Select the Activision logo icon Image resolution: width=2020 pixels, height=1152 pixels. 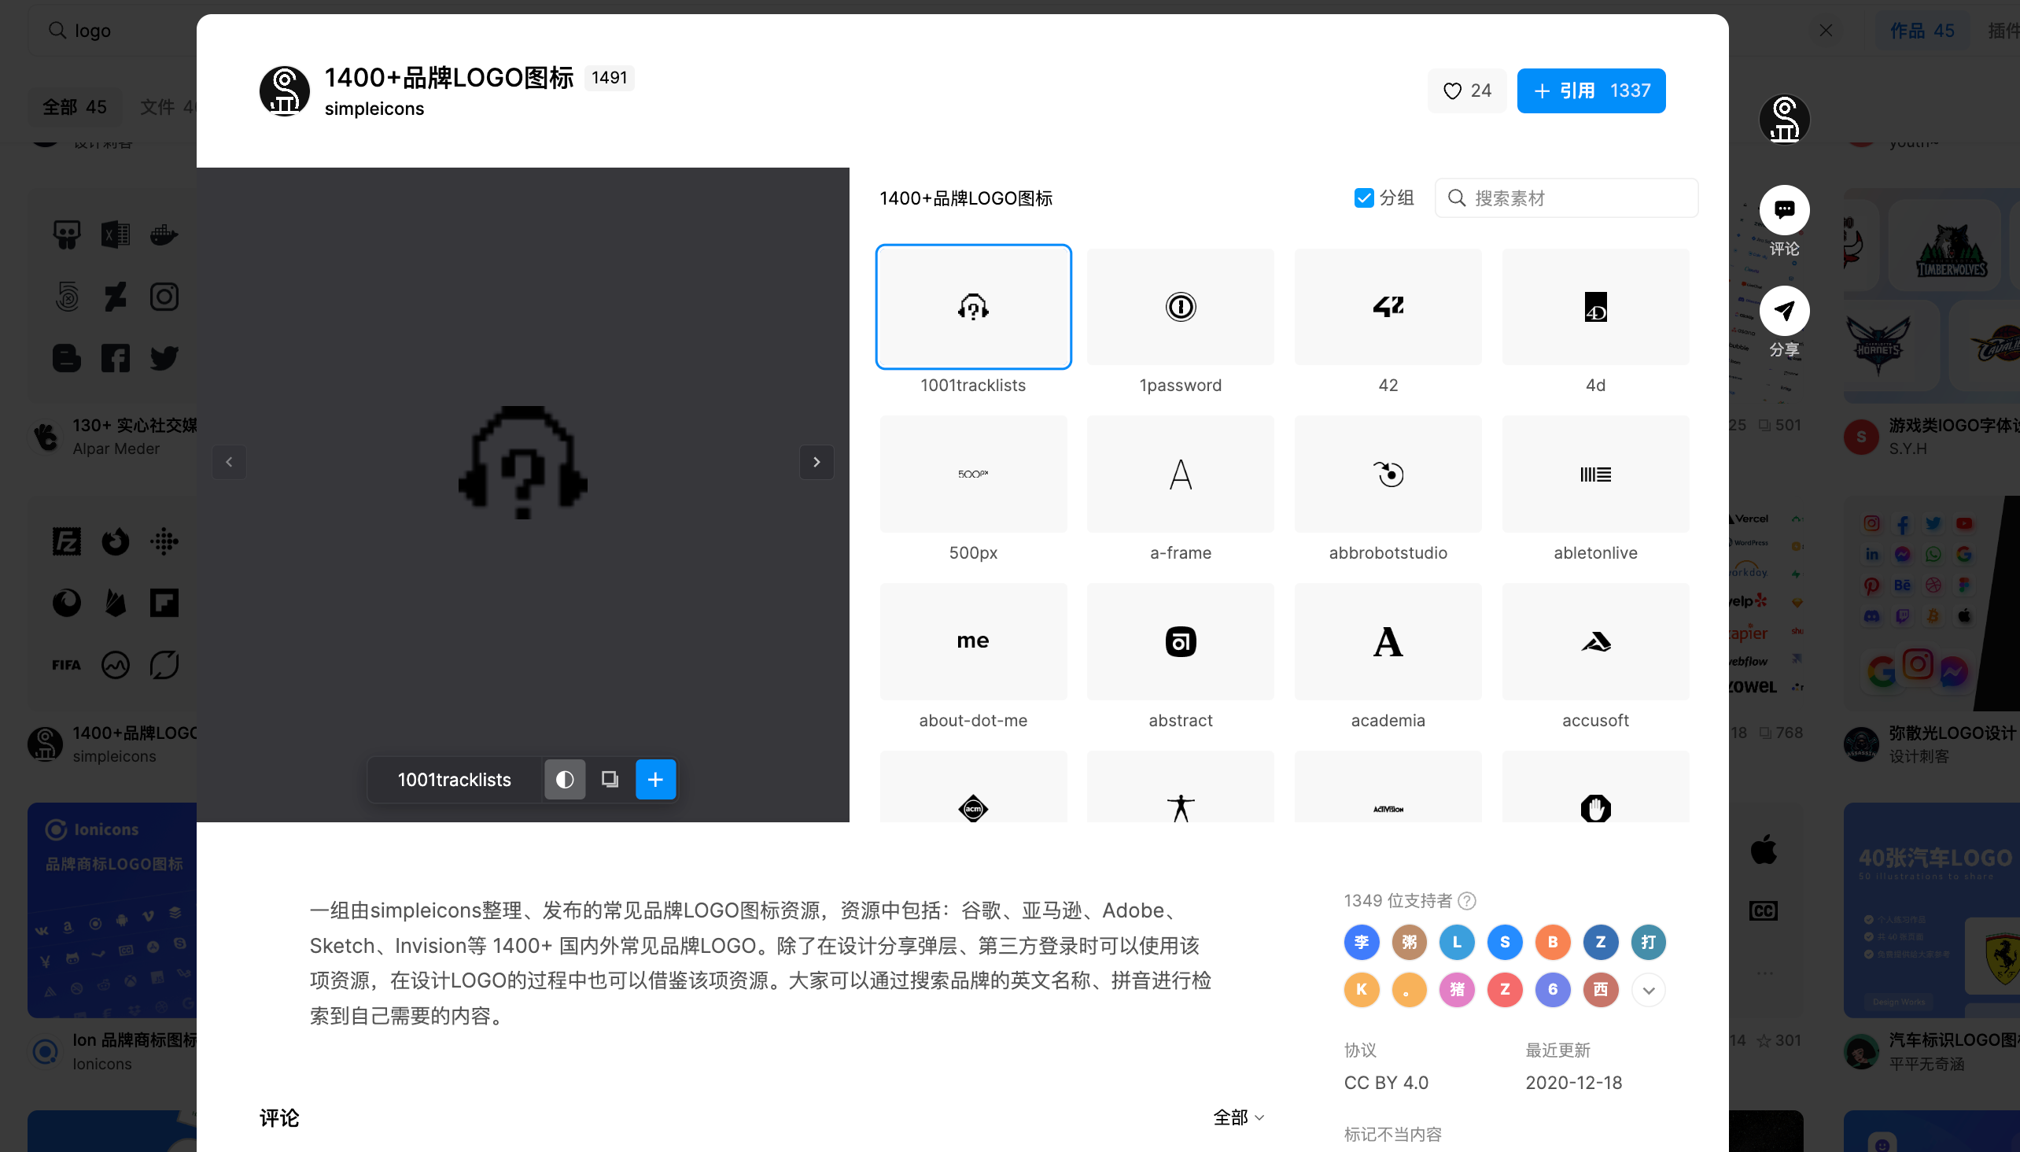coord(1388,787)
